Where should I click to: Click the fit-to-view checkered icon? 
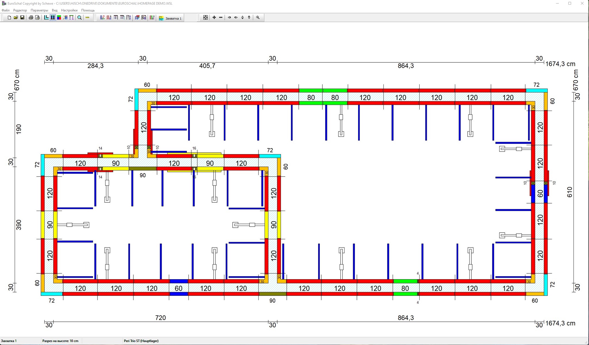tap(205, 18)
